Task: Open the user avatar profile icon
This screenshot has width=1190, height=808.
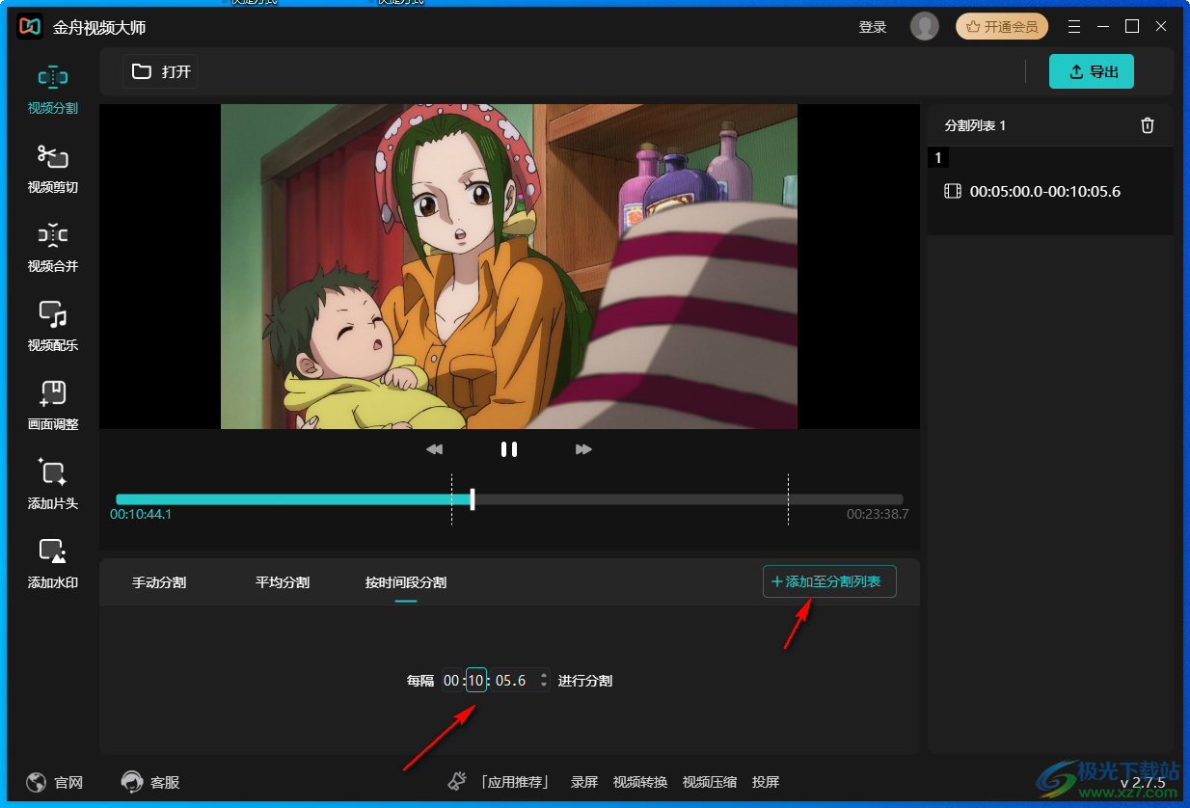Action: (924, 27)
